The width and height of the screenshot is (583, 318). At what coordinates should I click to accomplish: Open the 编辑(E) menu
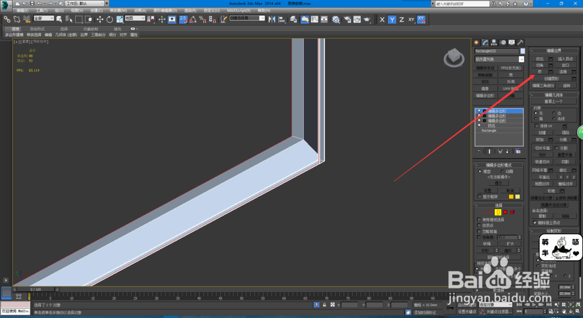coord(22,10)
